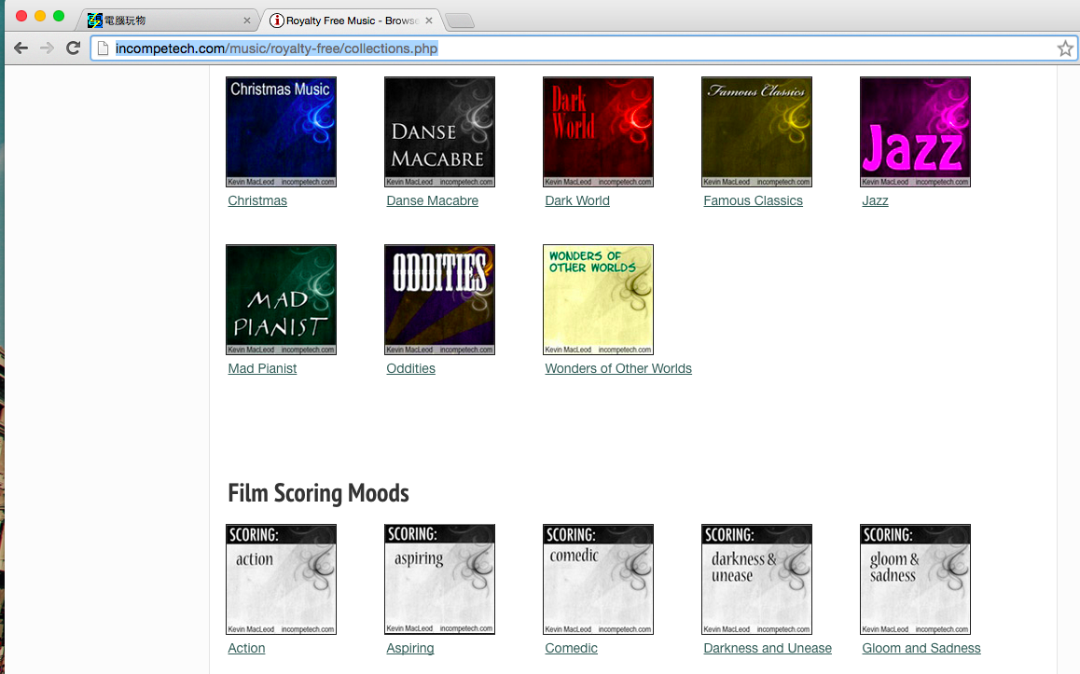Follow the Comedic text link
This screenshot has width=1080, height=674.
[x=571, y=648]
